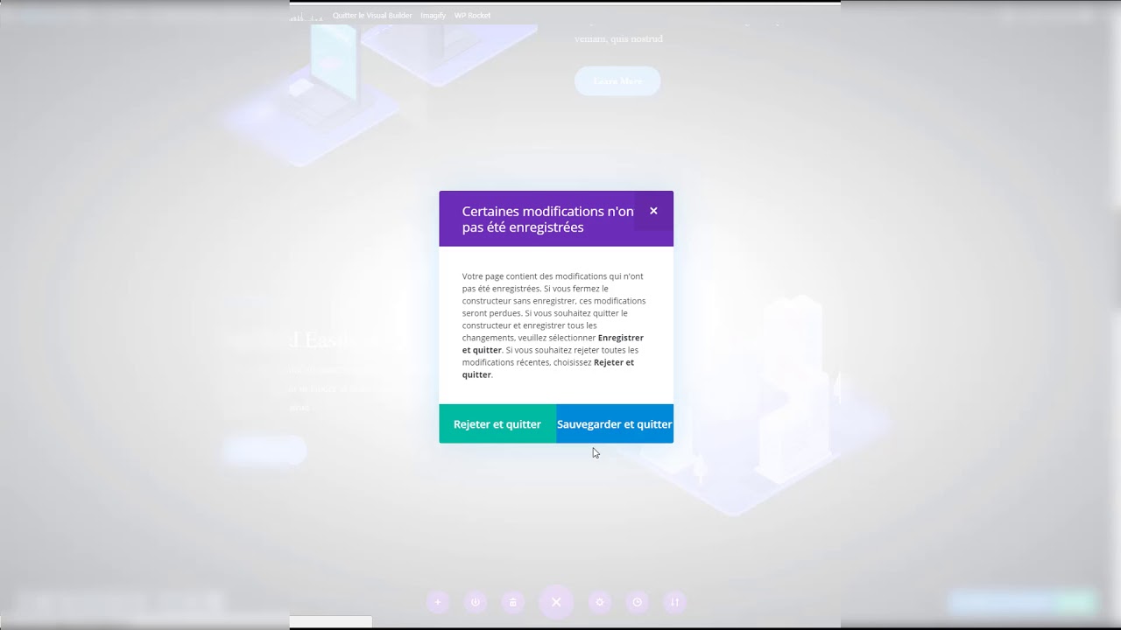This screenshot has height=630, width=1121.
Task: Open WP Rocket admin bar menu
Action: pyautogui.click(x=472, y=16)
